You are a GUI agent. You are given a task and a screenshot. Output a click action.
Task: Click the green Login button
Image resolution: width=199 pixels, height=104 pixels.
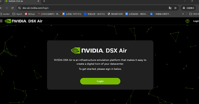pos(100,81)
